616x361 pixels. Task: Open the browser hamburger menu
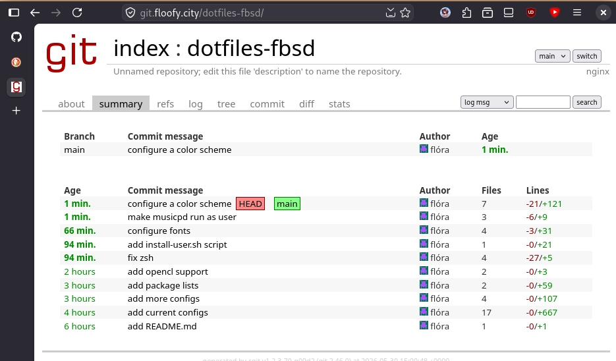576,13
